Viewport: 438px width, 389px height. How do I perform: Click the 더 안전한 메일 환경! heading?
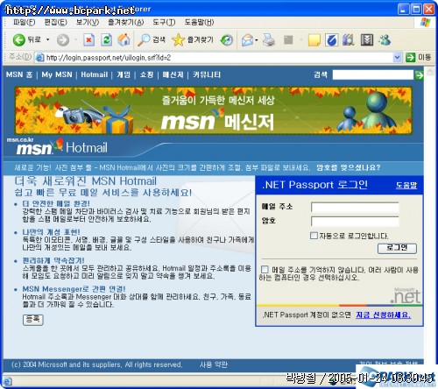click(x=56, y=203)
